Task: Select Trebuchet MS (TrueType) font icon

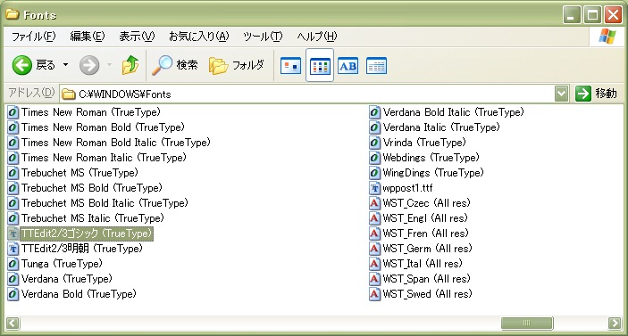Action: tap(13, 173)
